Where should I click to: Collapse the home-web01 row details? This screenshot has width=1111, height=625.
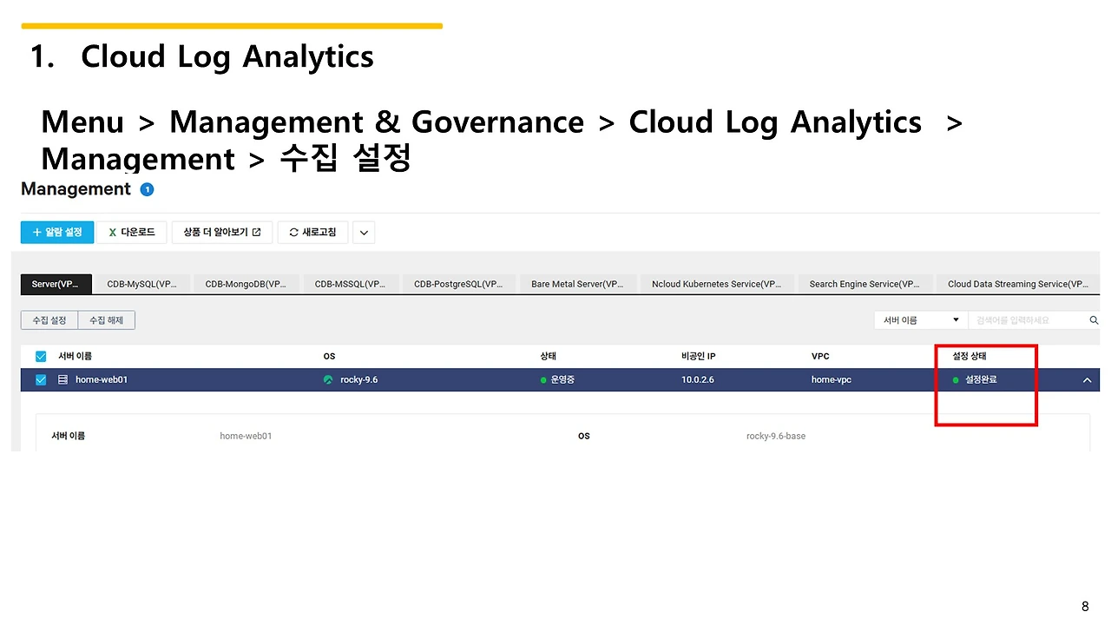coord(1087,380)
